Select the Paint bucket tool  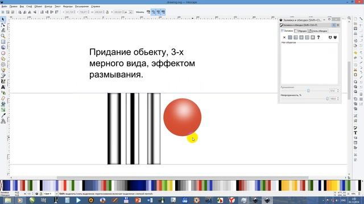click(x=3, y=104)
